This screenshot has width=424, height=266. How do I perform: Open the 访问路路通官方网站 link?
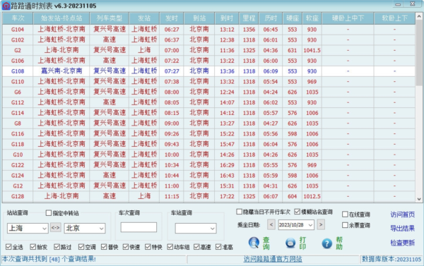tap(273, 259)
